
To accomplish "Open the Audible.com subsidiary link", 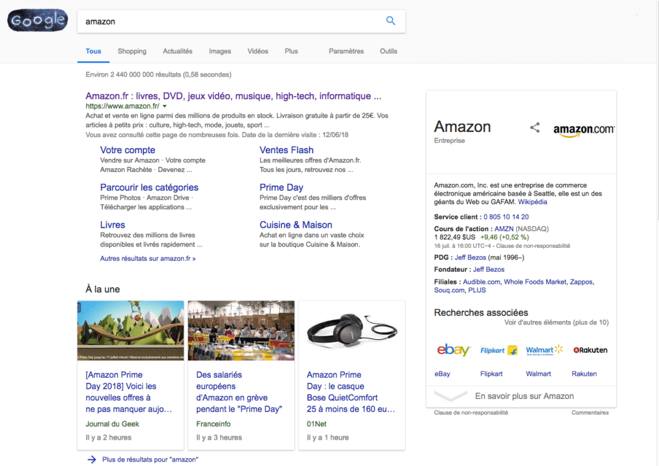I will click(x=481, y=281).
